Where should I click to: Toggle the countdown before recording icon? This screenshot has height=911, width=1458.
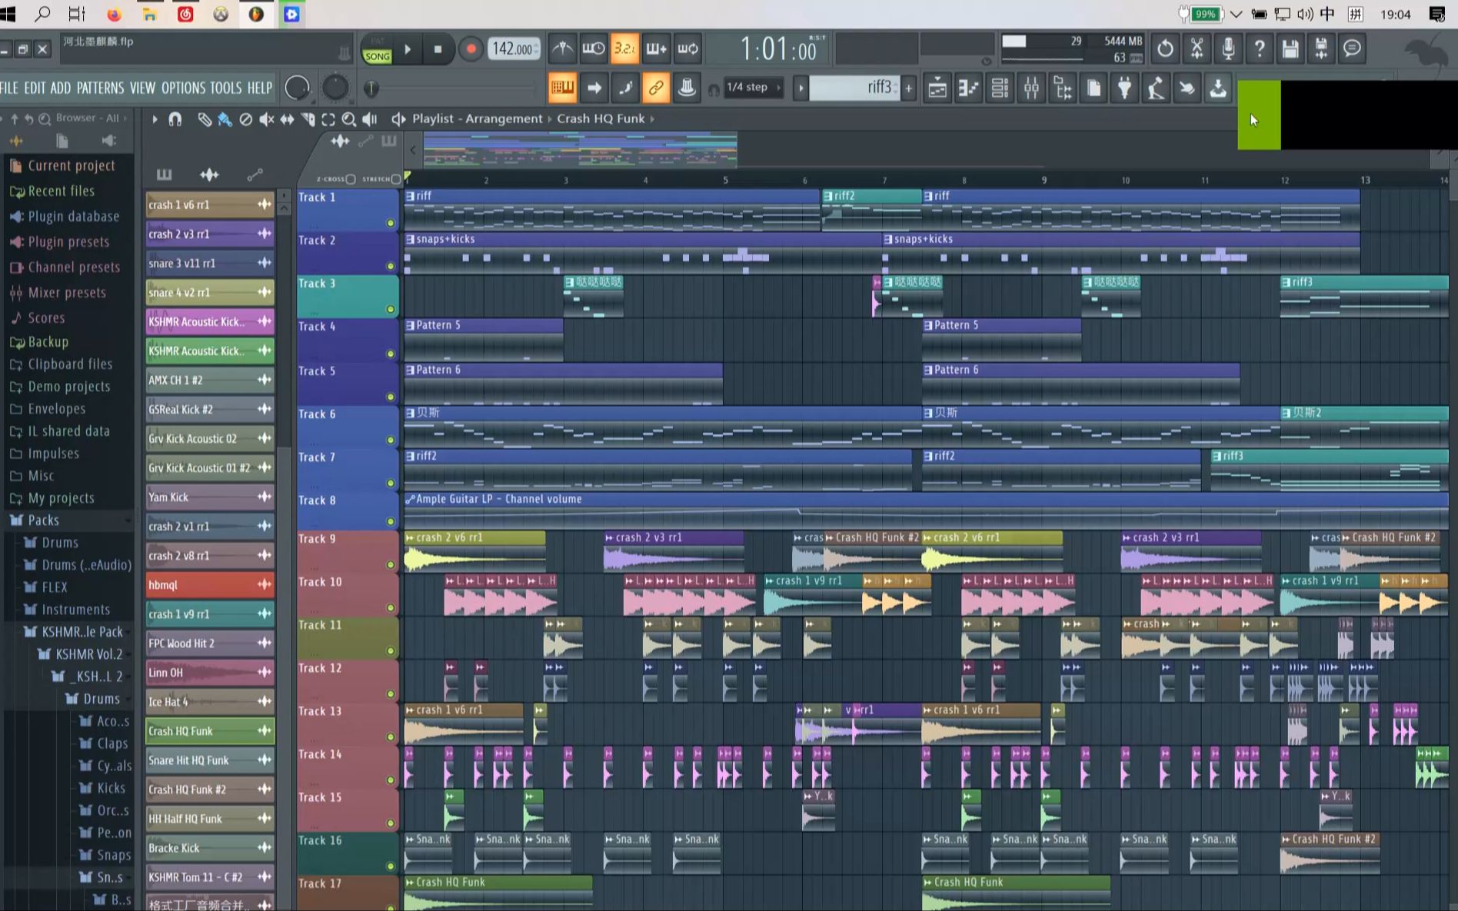(624, 49)
